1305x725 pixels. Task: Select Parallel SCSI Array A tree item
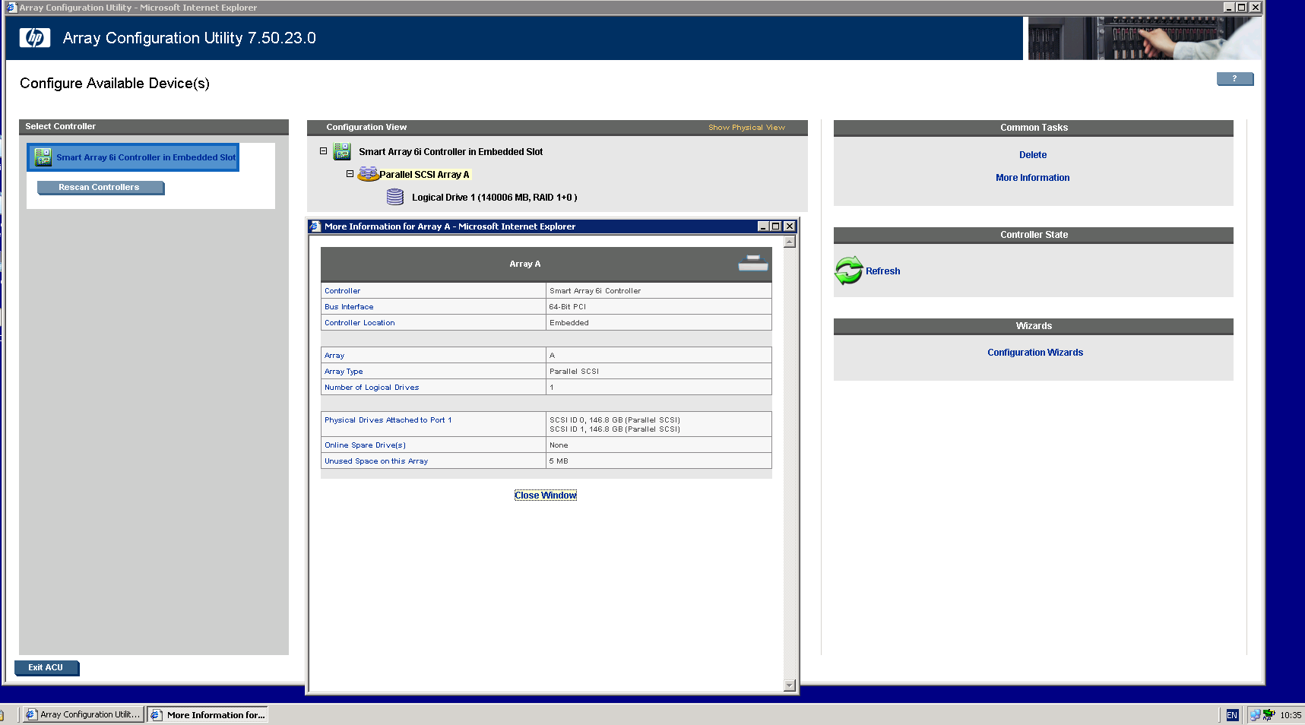tap(425, 175)
